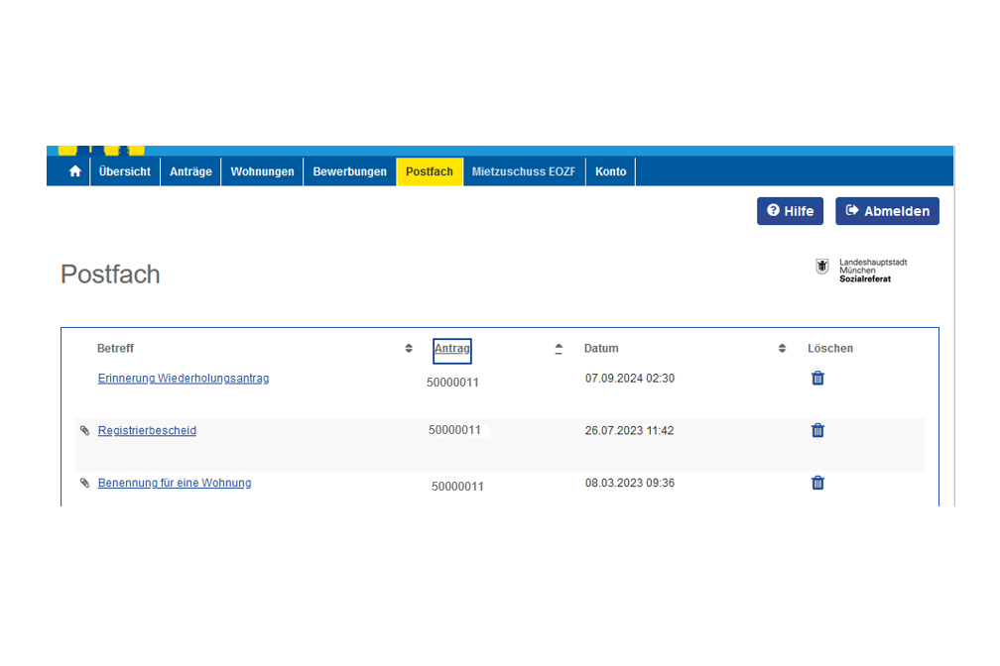Image resolution: width=1000 pixels, height=666 pixels.
Task: Go to the home page icon
Action: (x=75, y=171)
